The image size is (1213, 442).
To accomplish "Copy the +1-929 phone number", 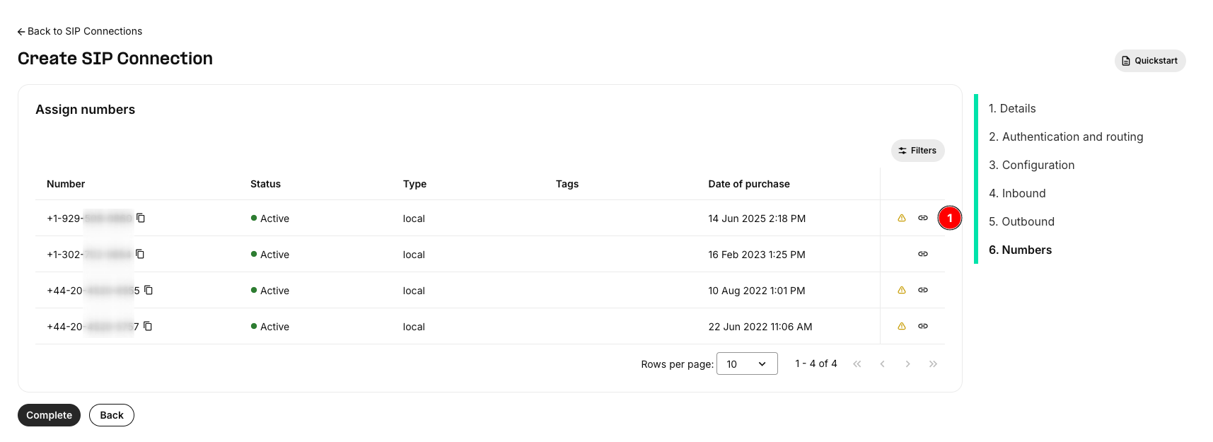I will click(x=141, y=218).
